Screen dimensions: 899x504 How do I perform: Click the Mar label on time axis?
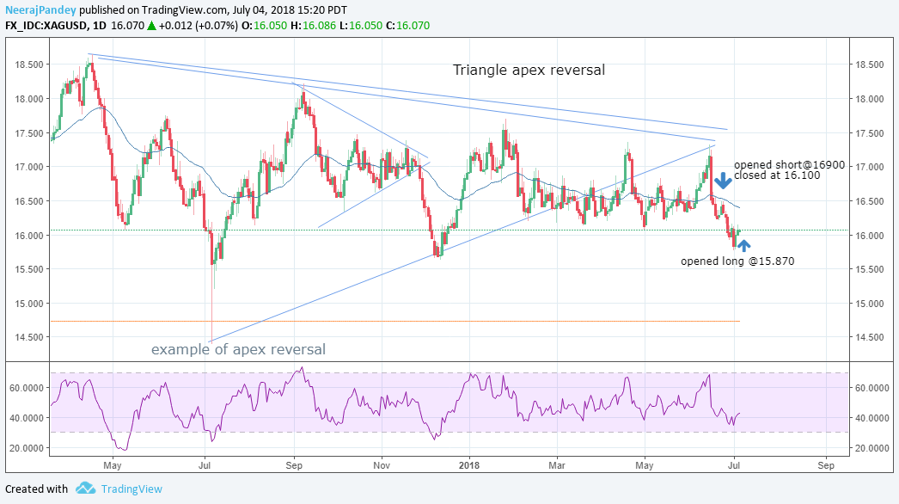tap(557, 465)
